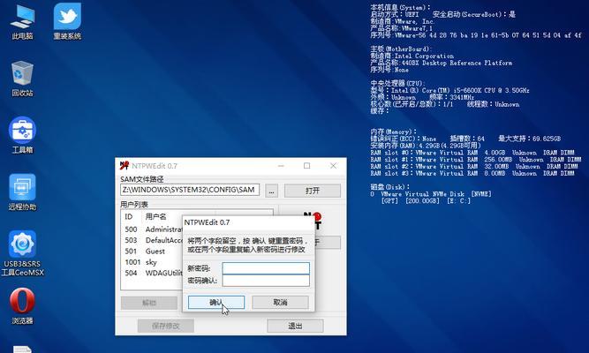Maximize the NTPWEdit main window
Viewport: 589px width, 353px height.
pyautogui.click(x=307, y=166)
